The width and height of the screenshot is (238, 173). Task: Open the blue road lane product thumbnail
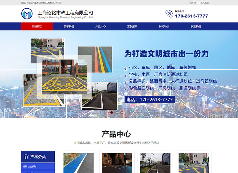(x=79, y=163)
